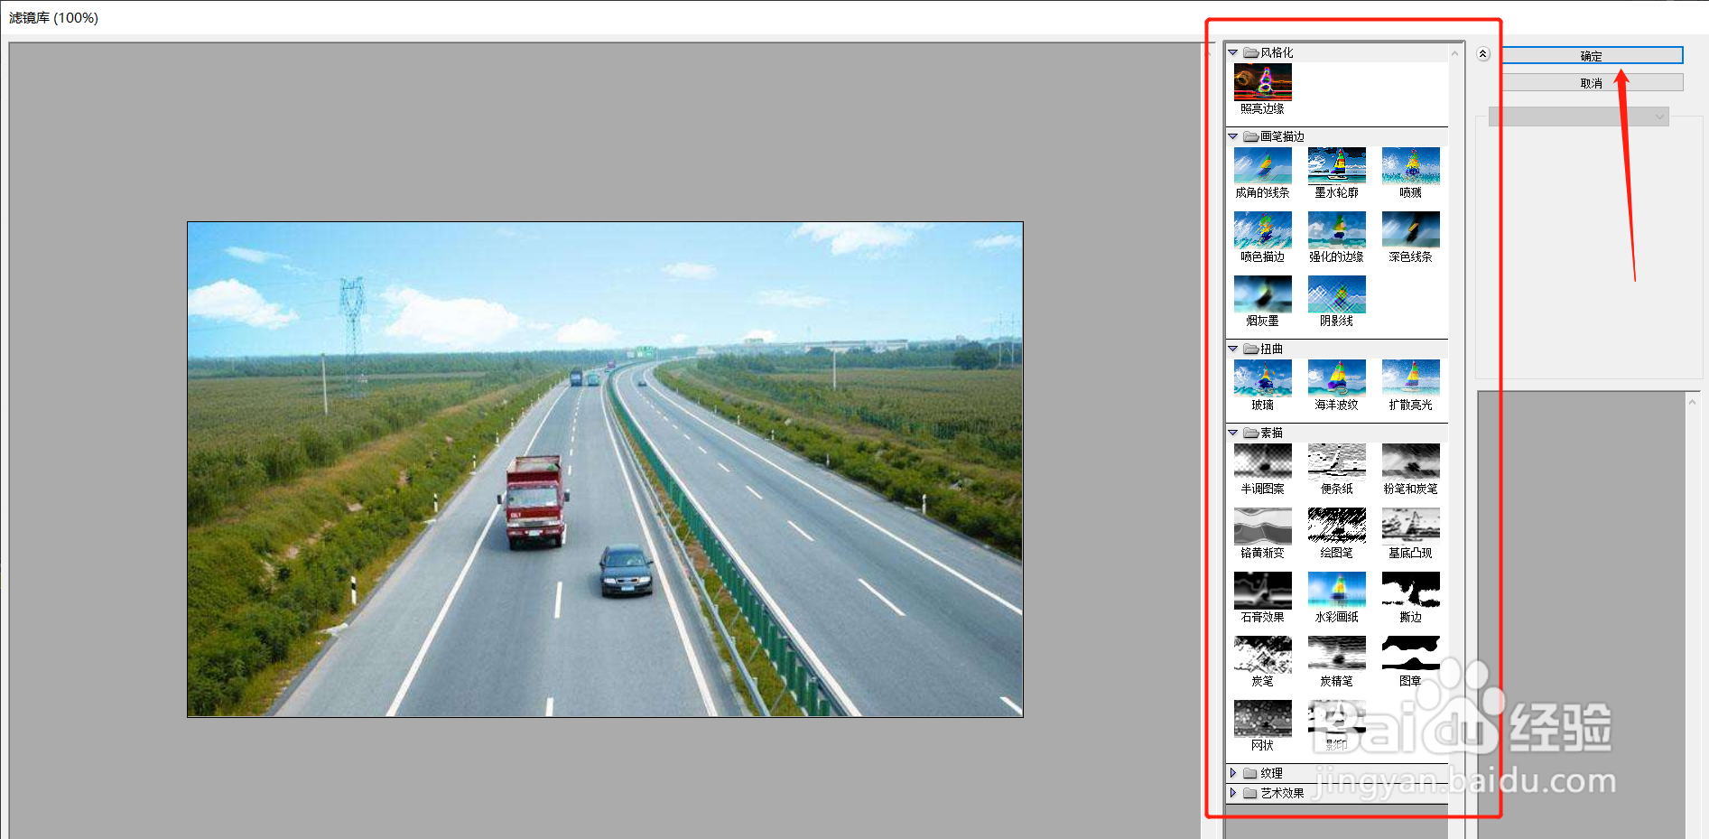
Task: Pick the 便条纸 filter
Action: click(1336, 462)
